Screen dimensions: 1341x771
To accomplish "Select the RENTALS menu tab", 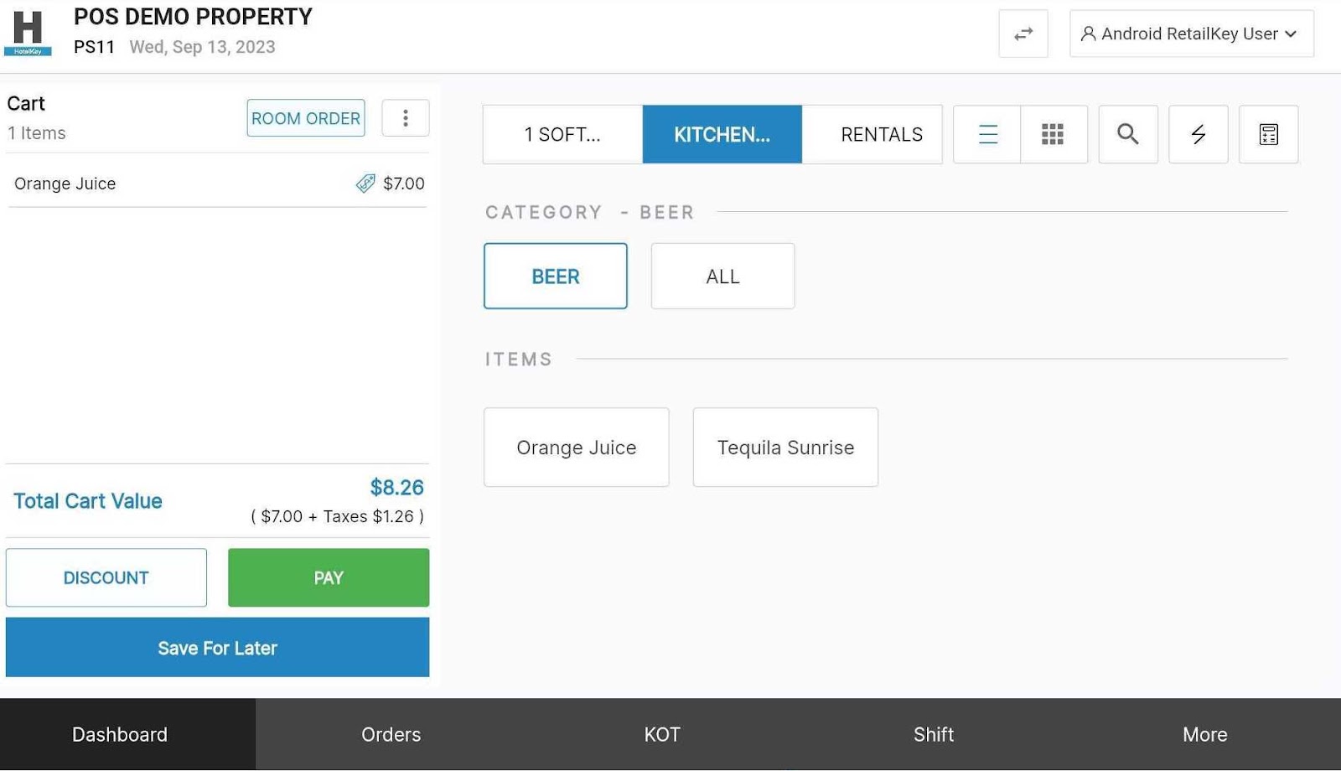I will [x=880, y=134].
